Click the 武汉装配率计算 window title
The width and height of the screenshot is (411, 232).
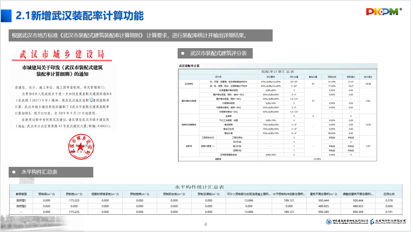point(189,66)
